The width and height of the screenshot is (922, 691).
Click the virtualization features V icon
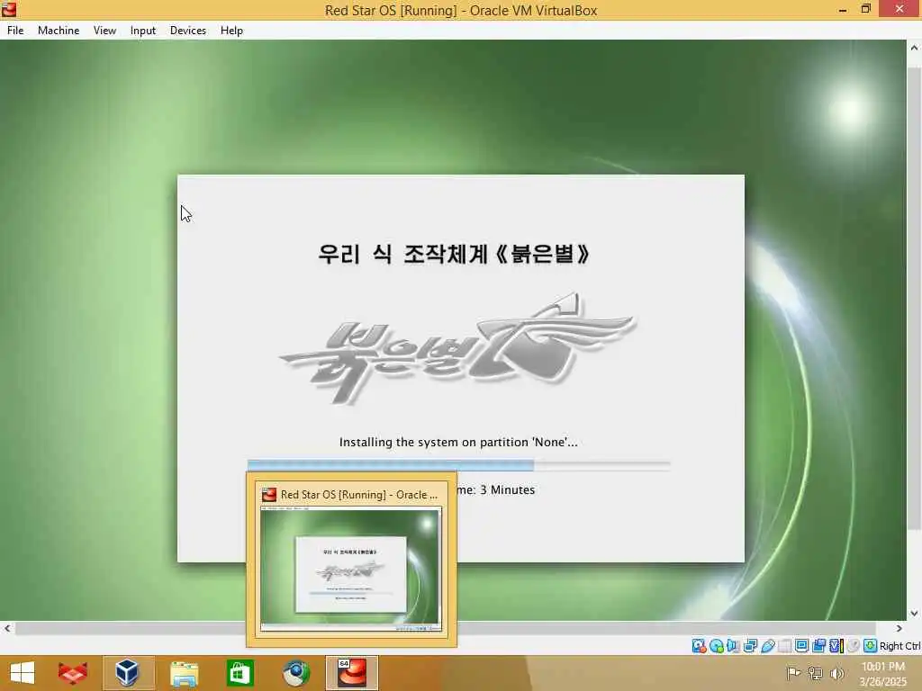[x=836, y=646]
